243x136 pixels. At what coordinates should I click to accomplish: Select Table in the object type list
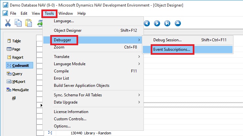(16, 41)
